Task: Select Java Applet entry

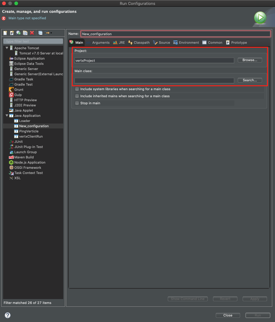Action: (x=21, y=110)
